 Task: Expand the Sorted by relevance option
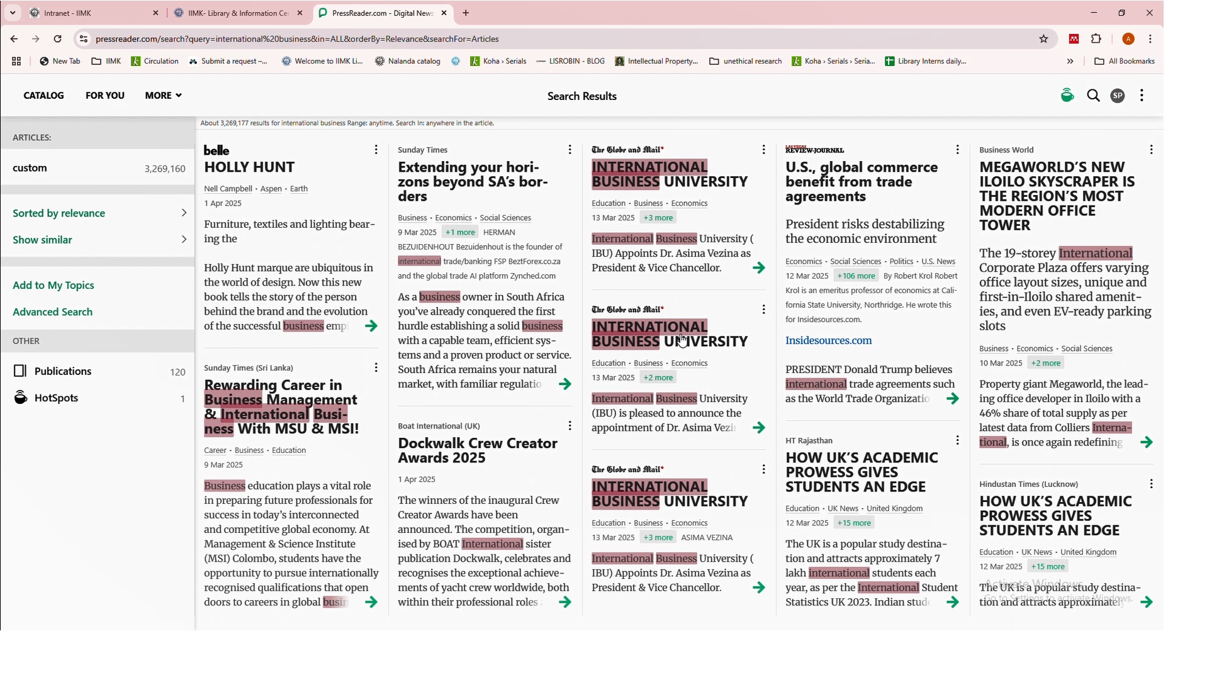click(x=99, y=213)
